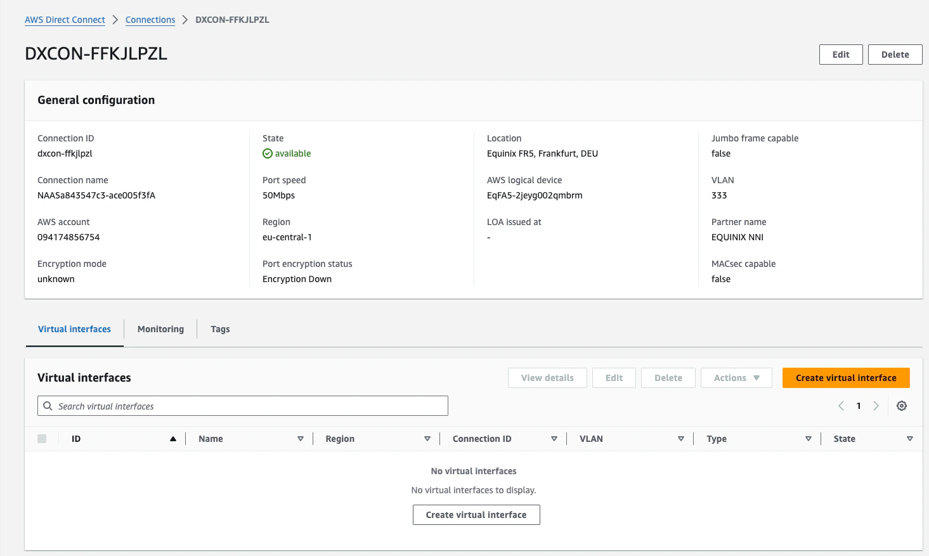
Task: Open the Region column filter dropdown
Action: pyautogui.click(x=427, y=438)
